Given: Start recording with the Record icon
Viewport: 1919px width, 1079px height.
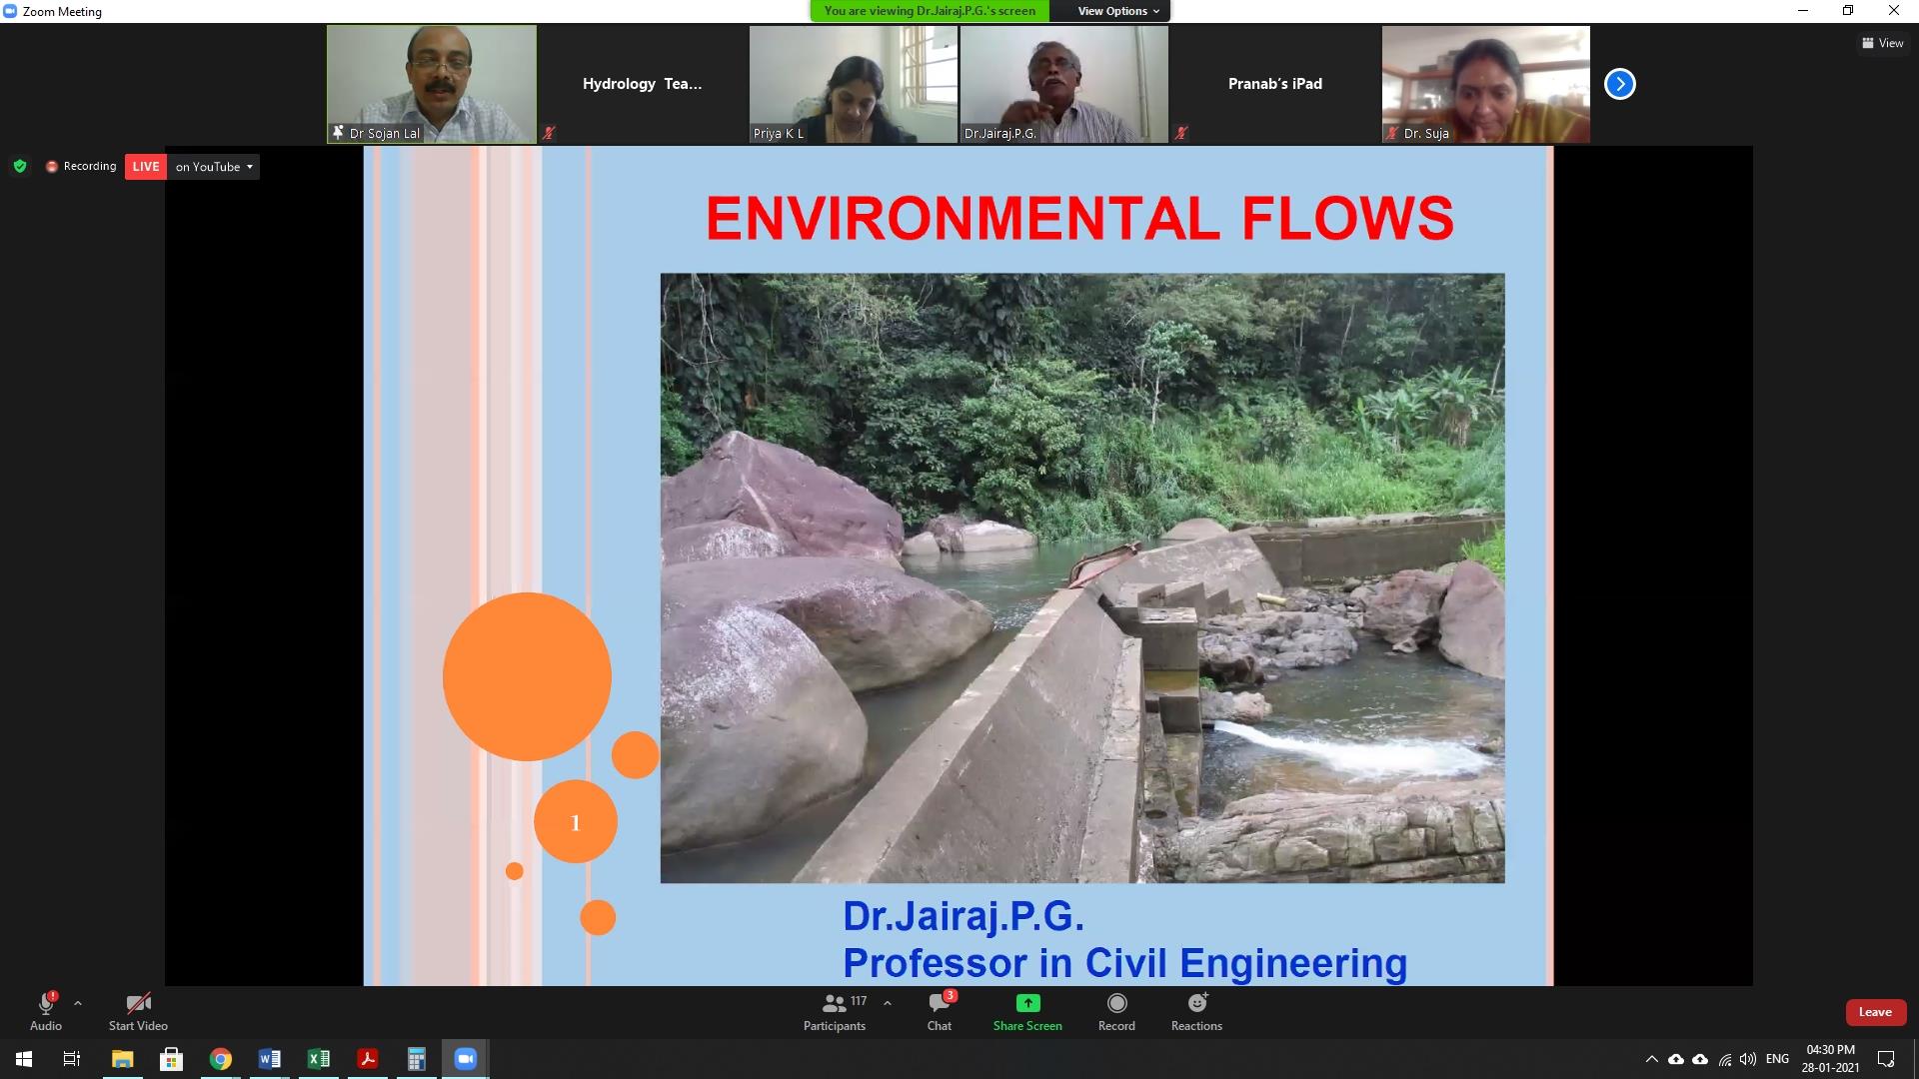Looking at the screenshot, I should click(1116, 1003).
